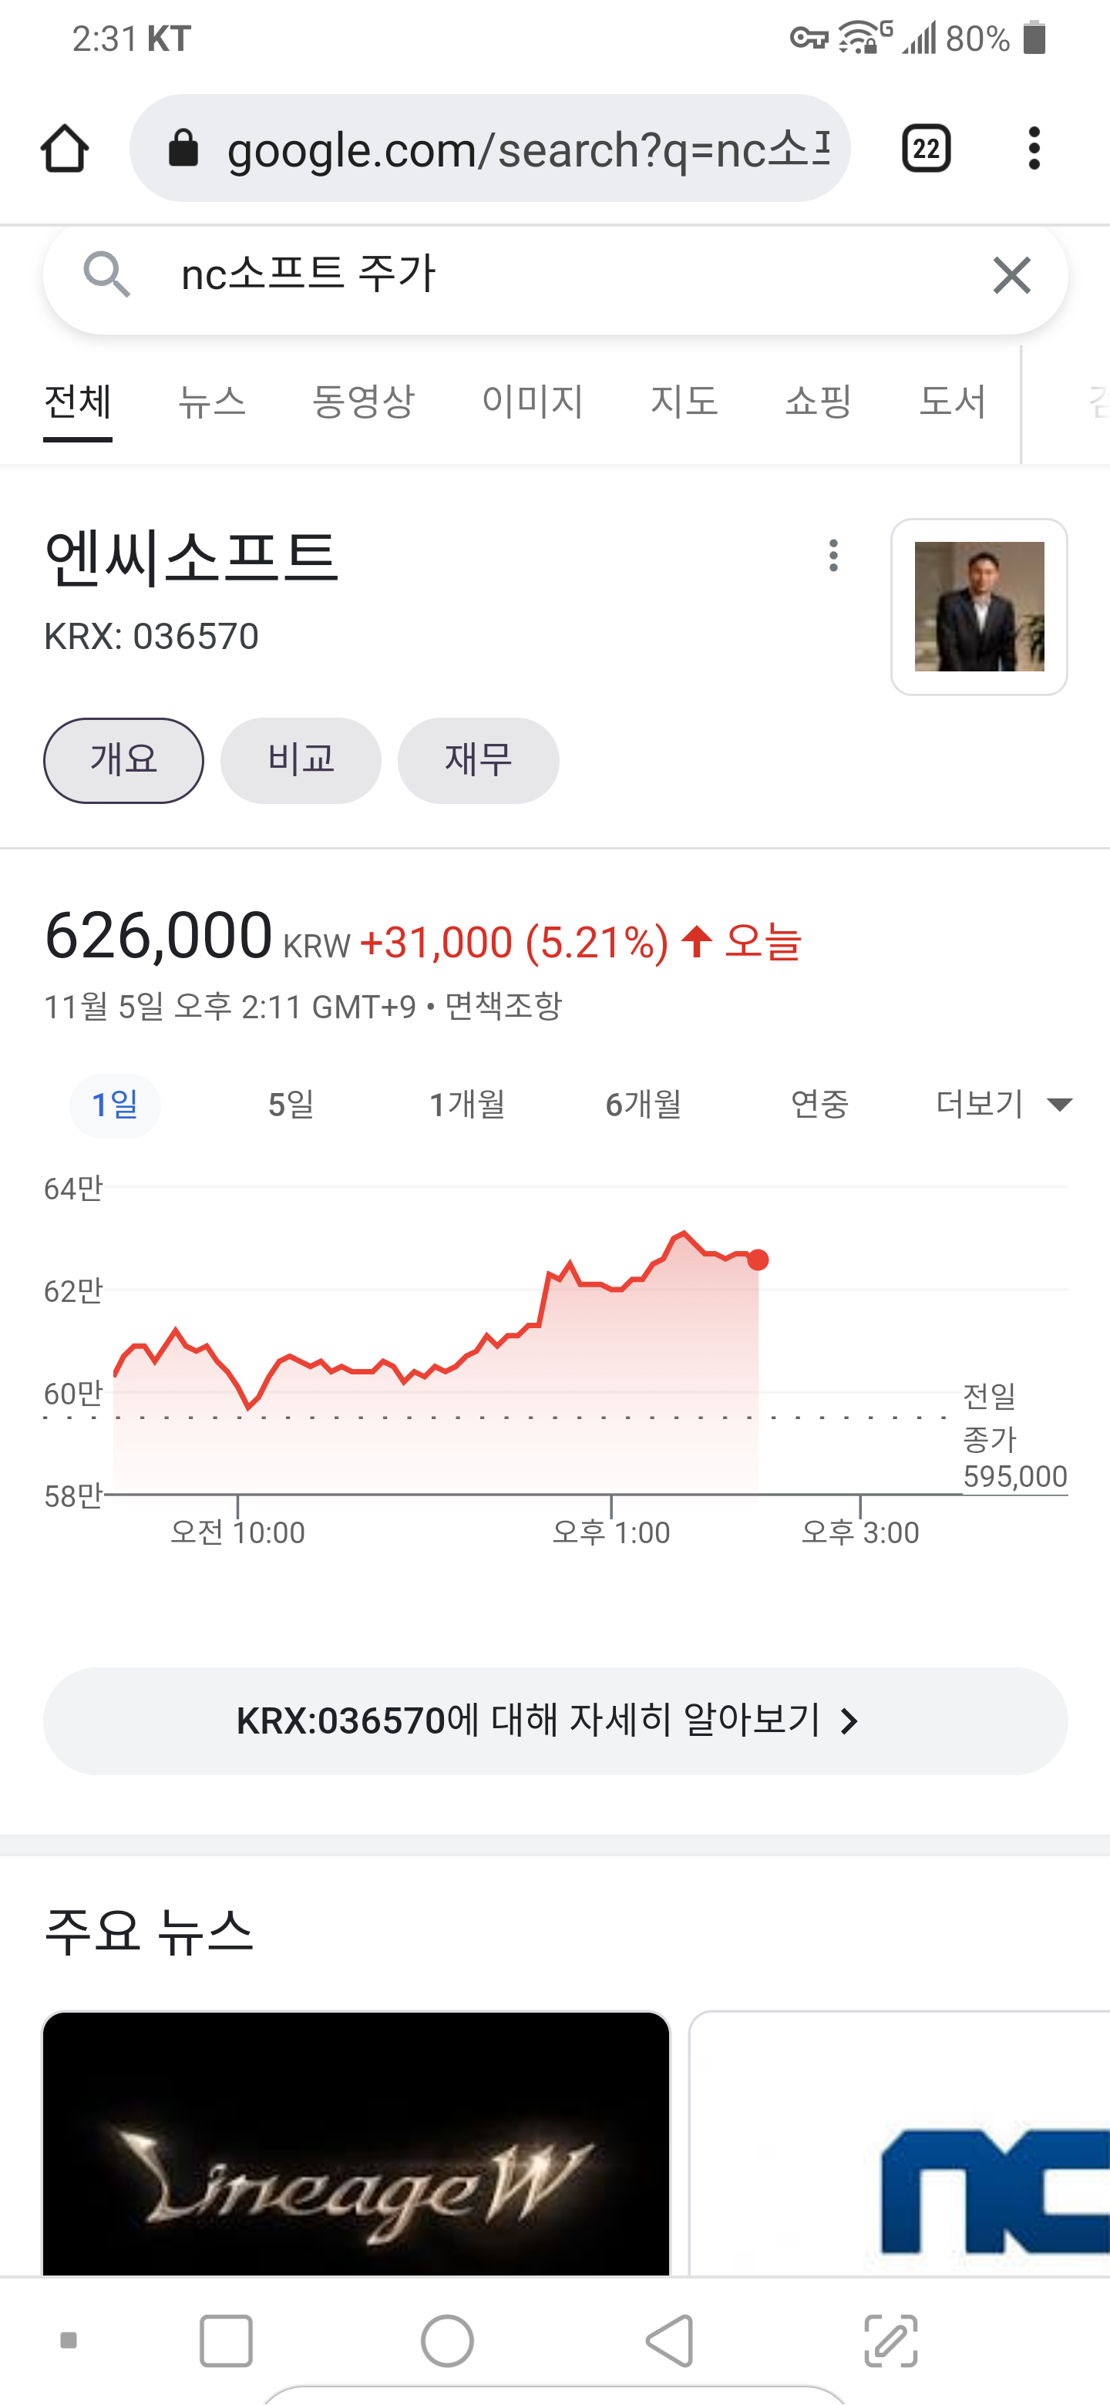Screen dimensions: 1110x2405
Task: Open Chrome's three-dot overflow menu
Action: pos(1034,149)
